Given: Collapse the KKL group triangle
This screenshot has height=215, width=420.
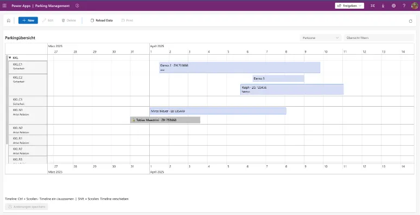Looking at the screenshot, I should pos(10,58).
